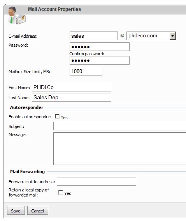This screenshot has height=221, width=186.
Task: Click the First Name field
Action: pos(72,87)
